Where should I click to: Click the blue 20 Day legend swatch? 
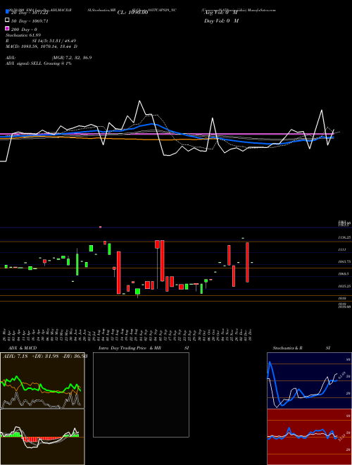tap(7, 11)
